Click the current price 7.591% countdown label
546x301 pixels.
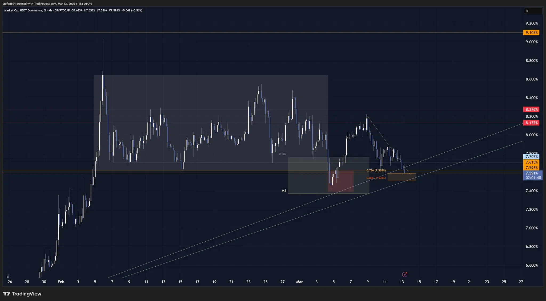[533, 176]
